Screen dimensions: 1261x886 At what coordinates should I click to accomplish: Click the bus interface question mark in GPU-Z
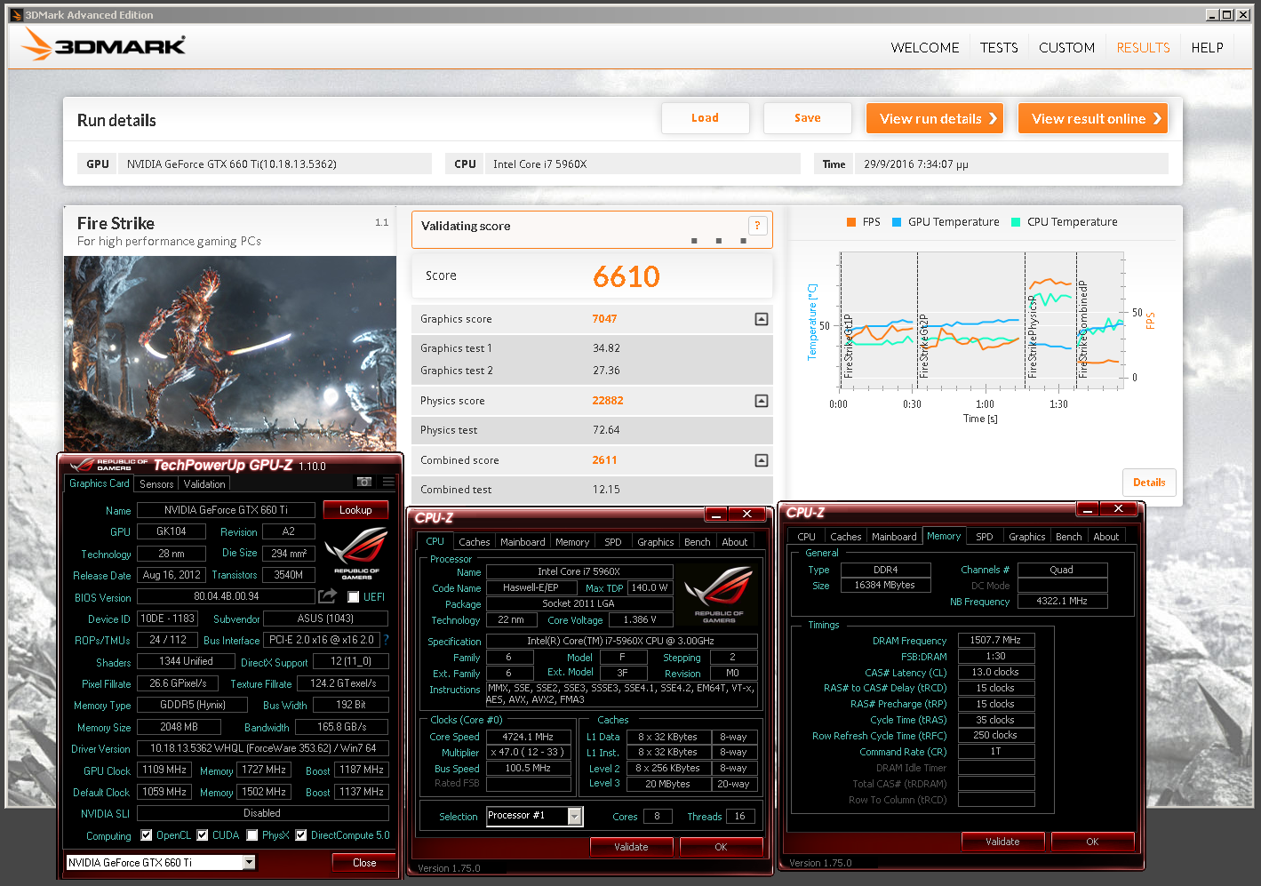coord(386,640)
